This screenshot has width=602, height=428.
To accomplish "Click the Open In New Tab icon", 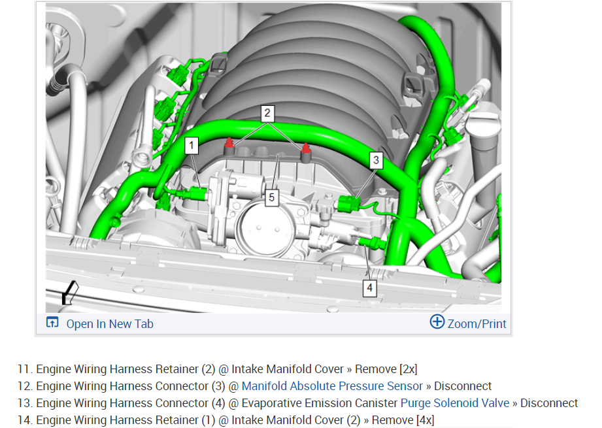I will [52, 322].
